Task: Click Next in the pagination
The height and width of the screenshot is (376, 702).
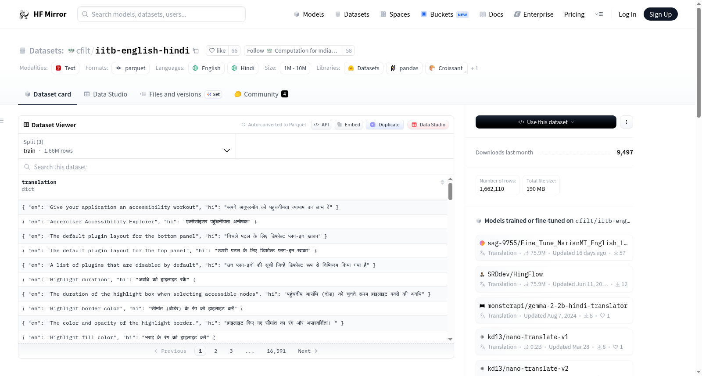Action: point(308,351)
